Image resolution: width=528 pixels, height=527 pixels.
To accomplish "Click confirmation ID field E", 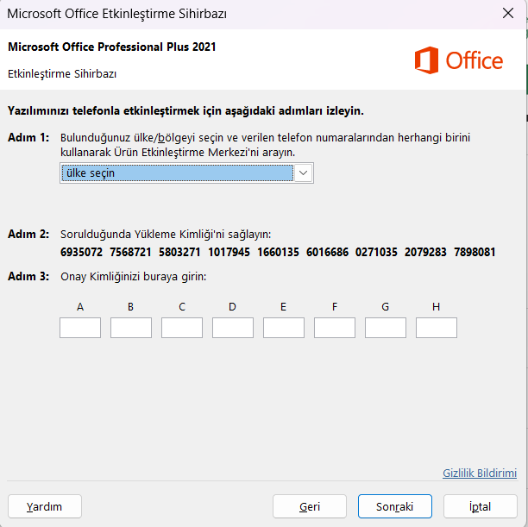I will [x=284, y=328].
